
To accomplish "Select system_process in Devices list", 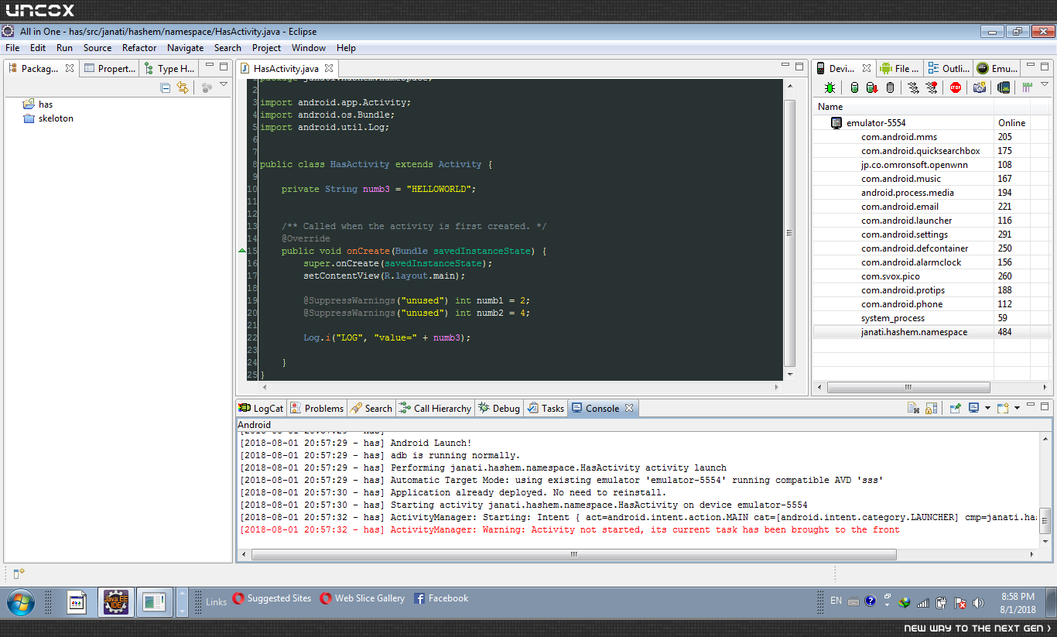I will (931, 317).
